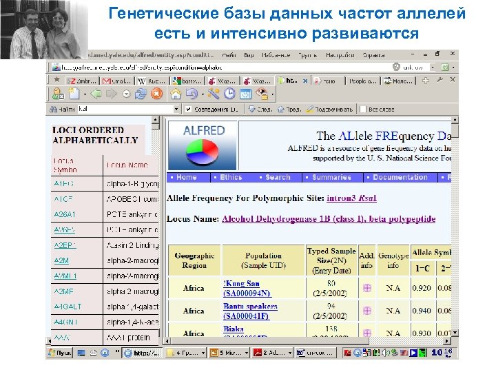The width and height of the screenshot is (496, 372).
Task: Click the eye with padlock icon
Action: click(x=262, y=94)
